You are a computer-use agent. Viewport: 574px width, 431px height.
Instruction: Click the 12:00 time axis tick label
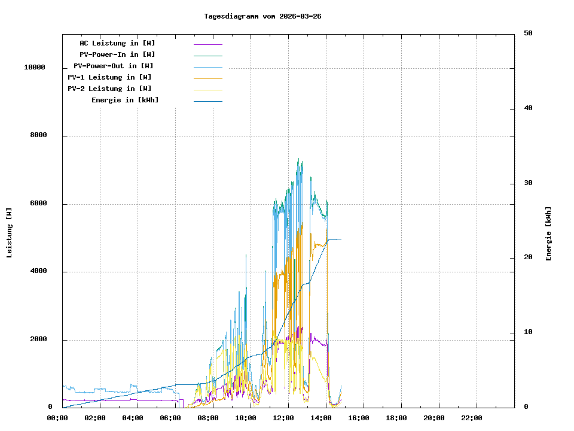(283, 418)
